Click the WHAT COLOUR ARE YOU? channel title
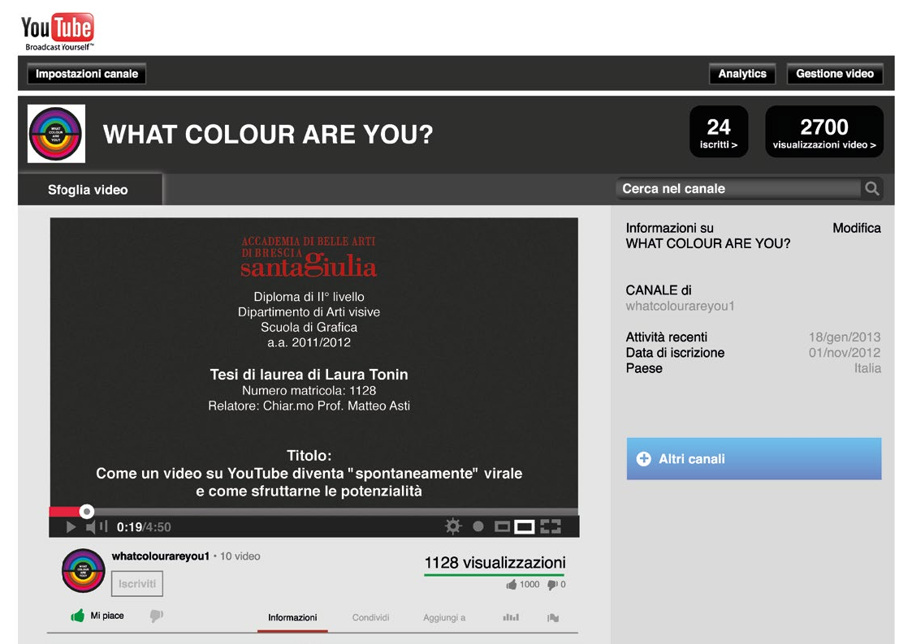Viewport: 912px width, 644px height. coord(268,135)
